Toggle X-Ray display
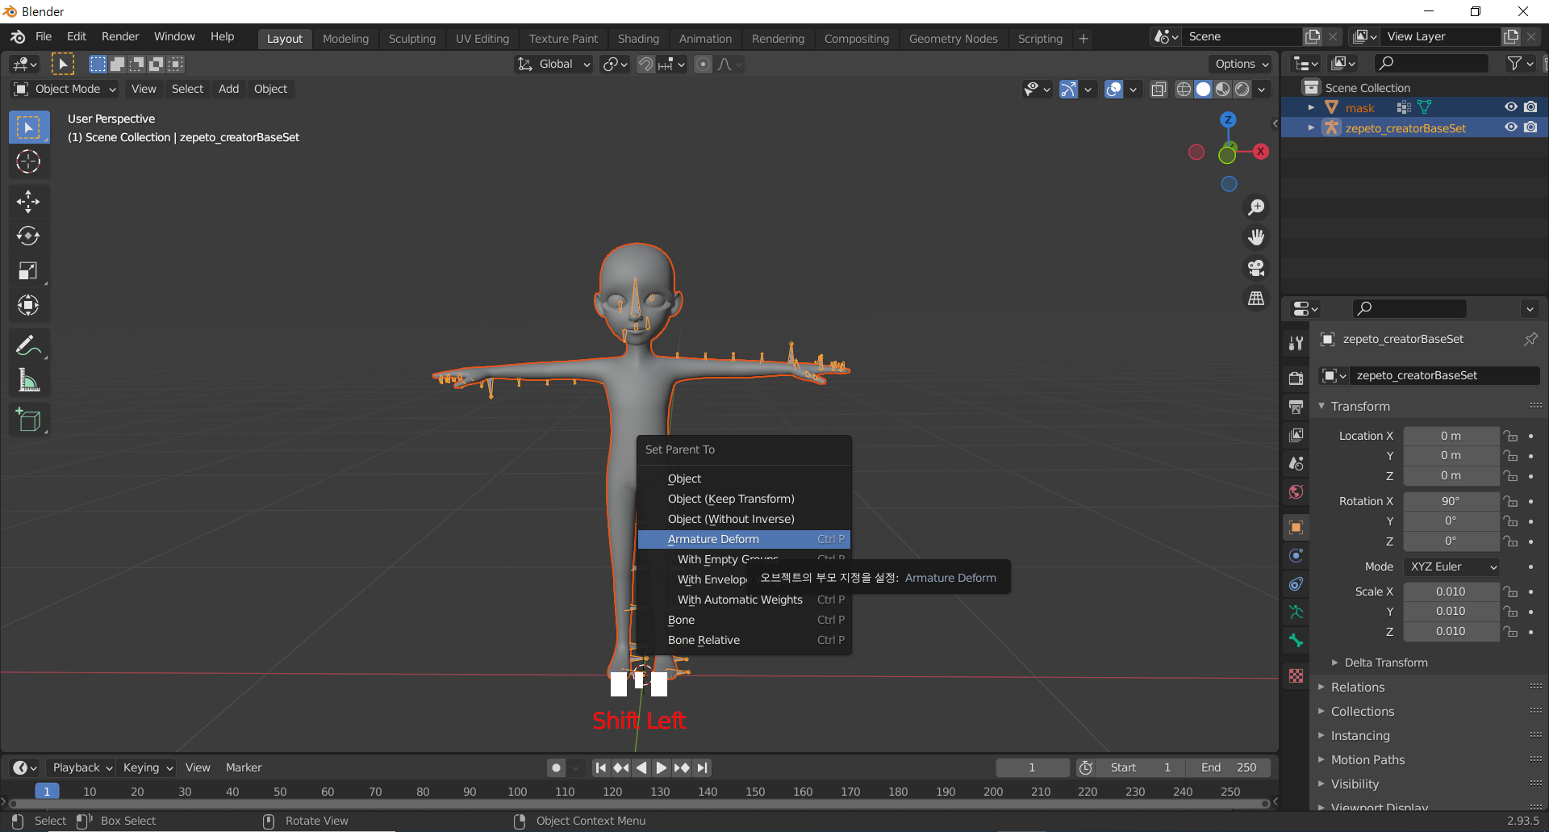The width and height of the screenshot is (1549, 832). click(1159, 90)
